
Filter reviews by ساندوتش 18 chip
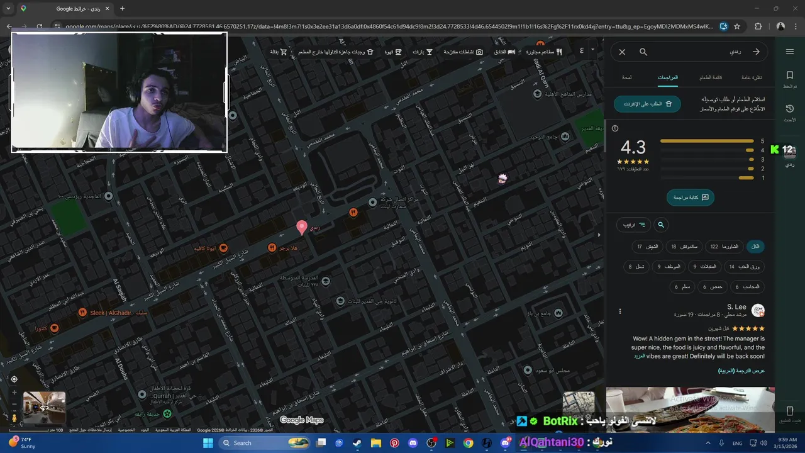[x=684, y=246]
